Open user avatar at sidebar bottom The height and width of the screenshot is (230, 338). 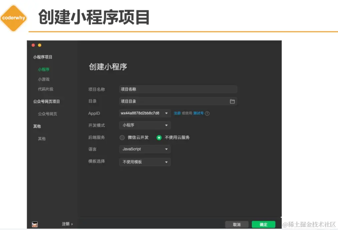click(35, 224)
